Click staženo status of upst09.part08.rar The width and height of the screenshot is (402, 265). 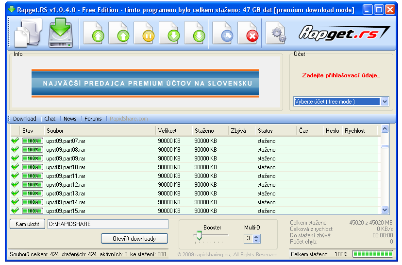click(267, 150)
